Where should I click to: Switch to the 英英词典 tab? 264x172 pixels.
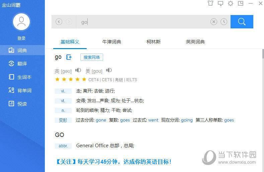(195, 42)
